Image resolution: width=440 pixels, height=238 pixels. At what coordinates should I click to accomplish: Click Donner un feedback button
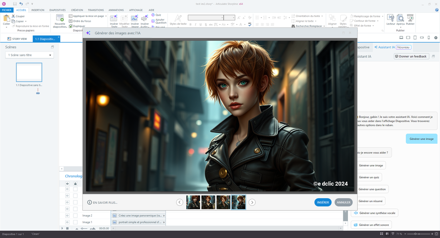tap(411, 56)
